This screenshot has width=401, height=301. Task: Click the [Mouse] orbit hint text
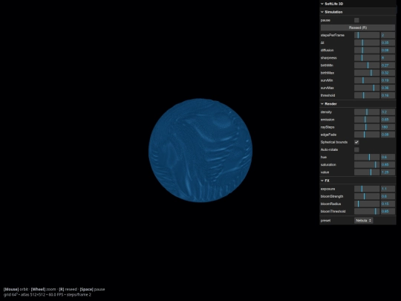click(16, 289)
